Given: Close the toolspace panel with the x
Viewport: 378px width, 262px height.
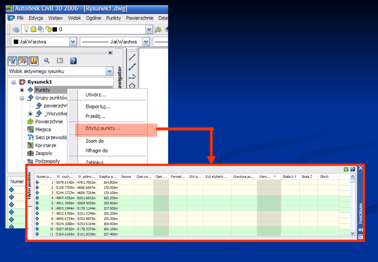Looking at the screenshot, I should point(110,53).
